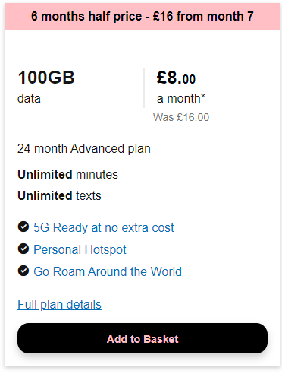Click the 'a month*' price label
This screenshot has width=282, height=374.
[181, 98]
